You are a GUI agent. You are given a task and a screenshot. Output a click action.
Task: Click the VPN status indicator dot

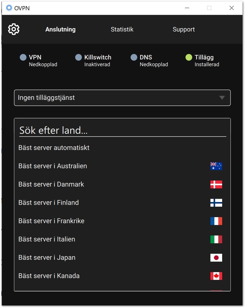[x=23, y=57]
